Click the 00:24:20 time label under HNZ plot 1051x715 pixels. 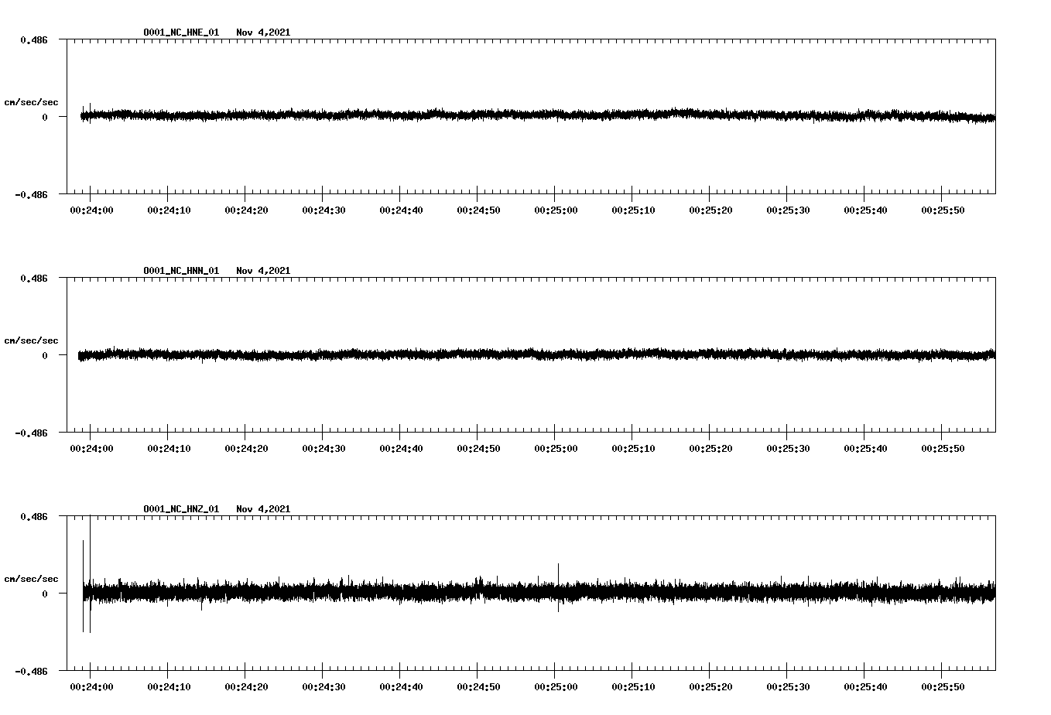point(246,687)
